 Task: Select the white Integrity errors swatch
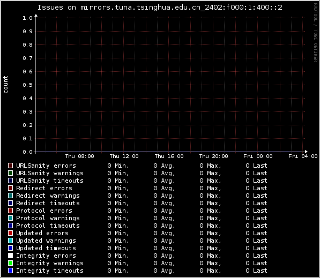pos(10,256)
